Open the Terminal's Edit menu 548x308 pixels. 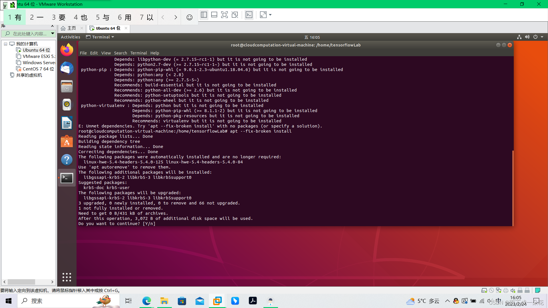click(x=94, y=53)
